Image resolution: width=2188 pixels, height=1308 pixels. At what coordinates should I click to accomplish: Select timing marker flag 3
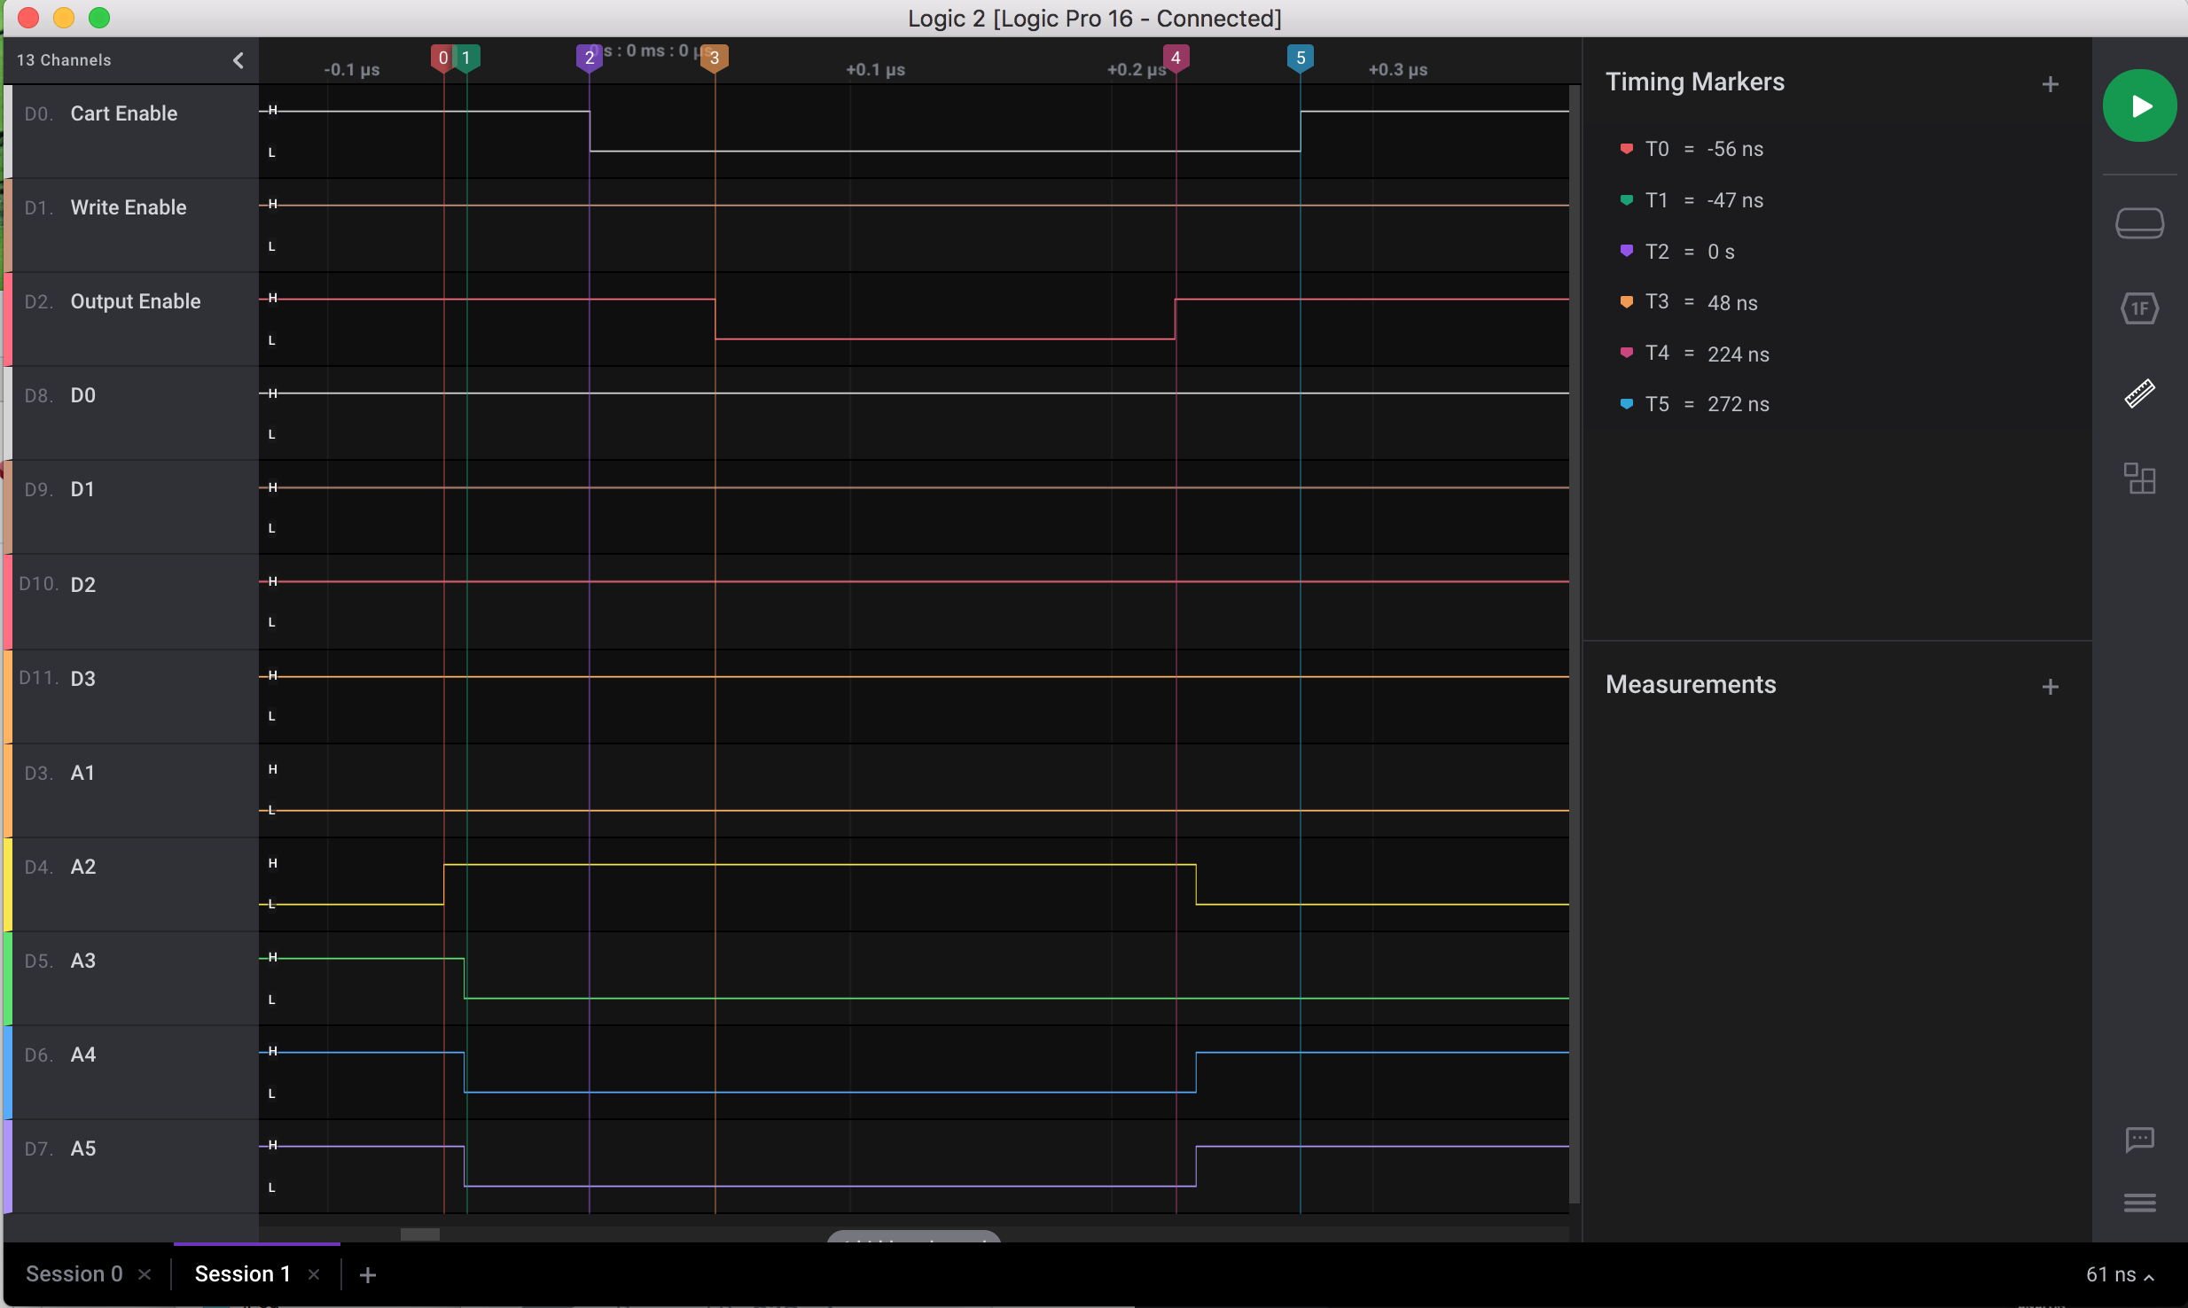715,58
